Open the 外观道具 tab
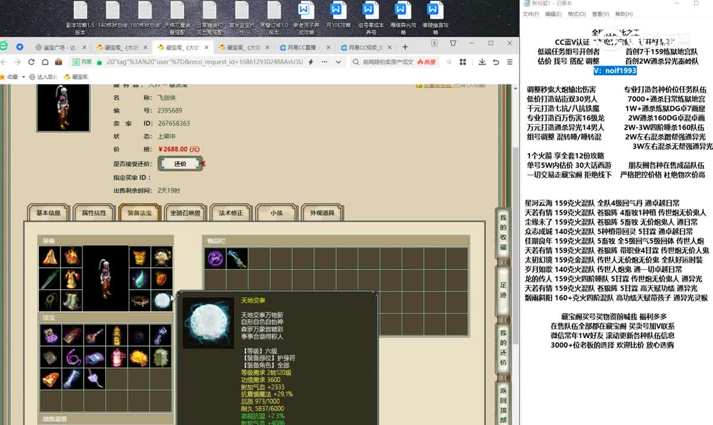 click(x=322, y=213)
